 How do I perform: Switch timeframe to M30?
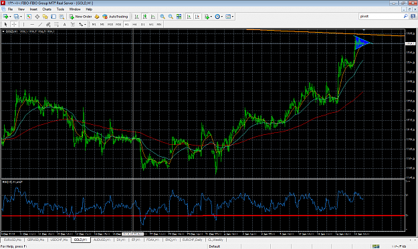point(118,25)
